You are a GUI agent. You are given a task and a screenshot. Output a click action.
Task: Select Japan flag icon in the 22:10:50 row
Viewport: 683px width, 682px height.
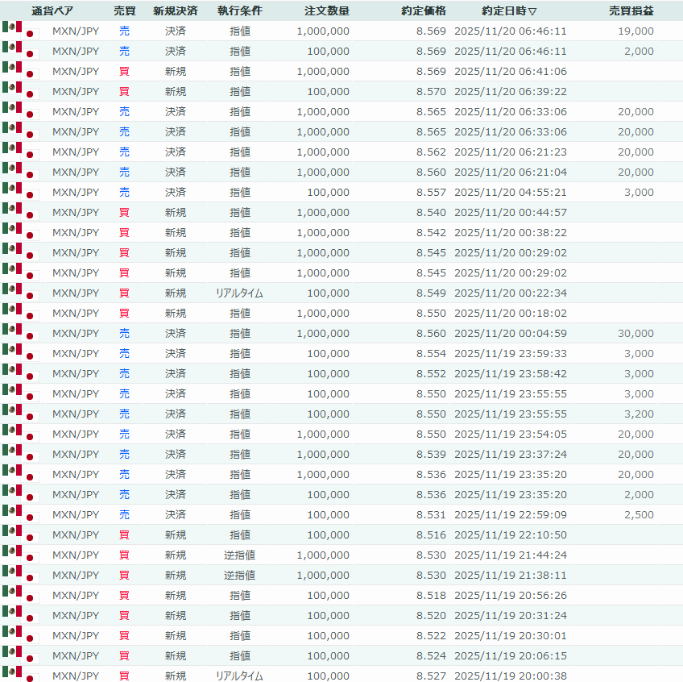(31, 538)
